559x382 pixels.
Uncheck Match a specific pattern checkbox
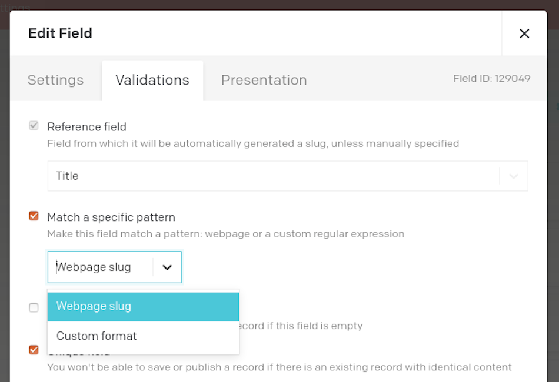(34, 216)
